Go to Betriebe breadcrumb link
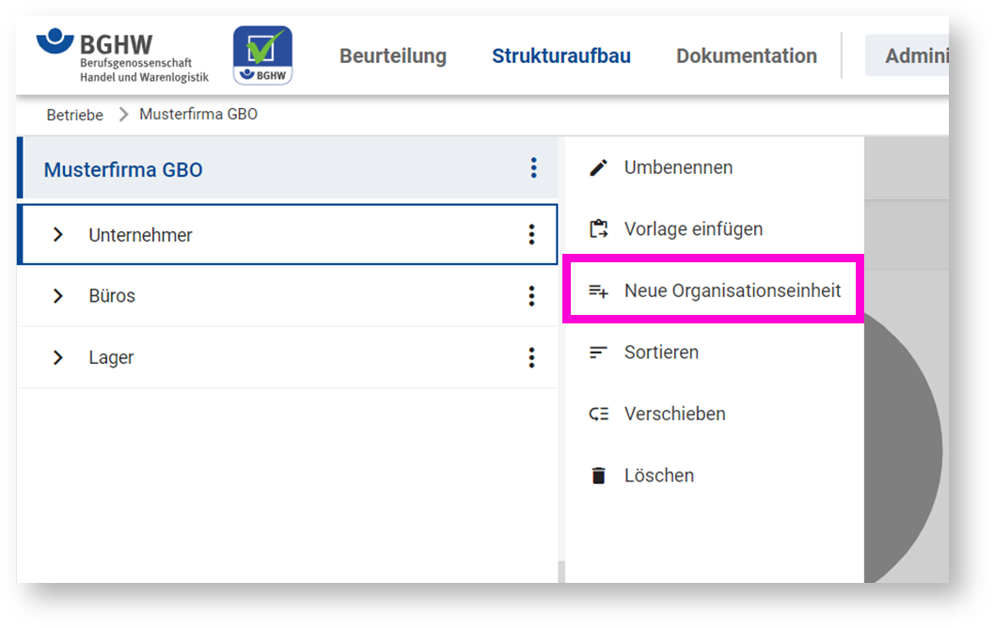The width and height of the screenshot is (994, 628). coord(75,115)
